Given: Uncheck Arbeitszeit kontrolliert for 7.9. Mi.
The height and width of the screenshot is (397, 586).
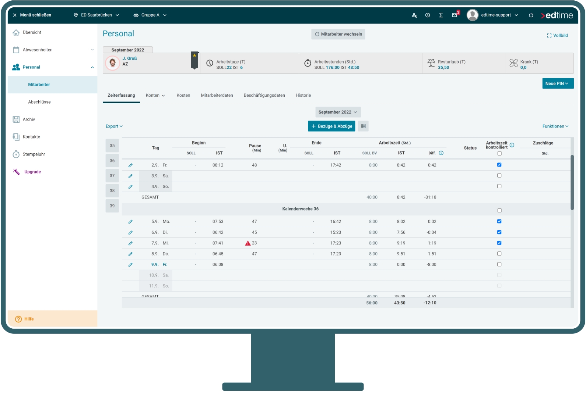Looking at the screenshot, I should click(x=499, y=243).
